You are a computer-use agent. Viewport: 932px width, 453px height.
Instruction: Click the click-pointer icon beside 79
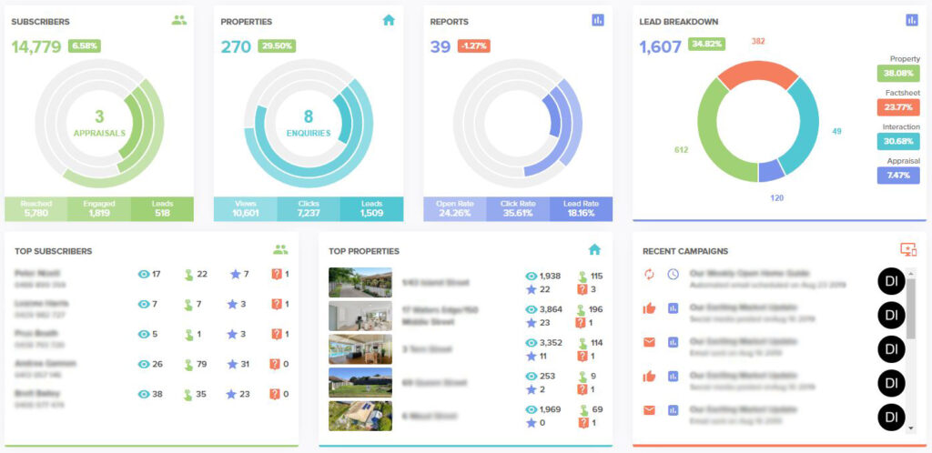[188, 364]
